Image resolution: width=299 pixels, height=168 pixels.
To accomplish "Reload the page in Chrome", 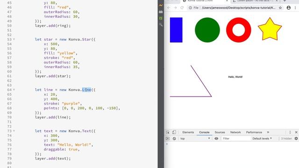I will tap(182, 8).
